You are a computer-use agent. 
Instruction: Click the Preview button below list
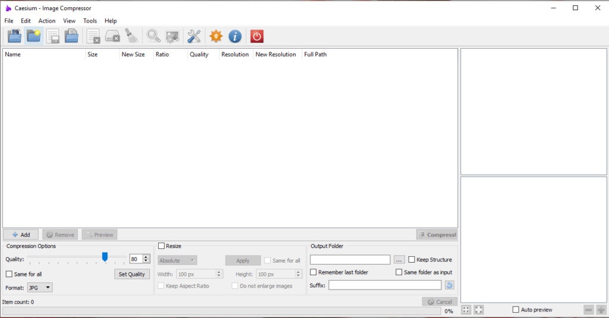pyautogui.click(x=99, y=235)
